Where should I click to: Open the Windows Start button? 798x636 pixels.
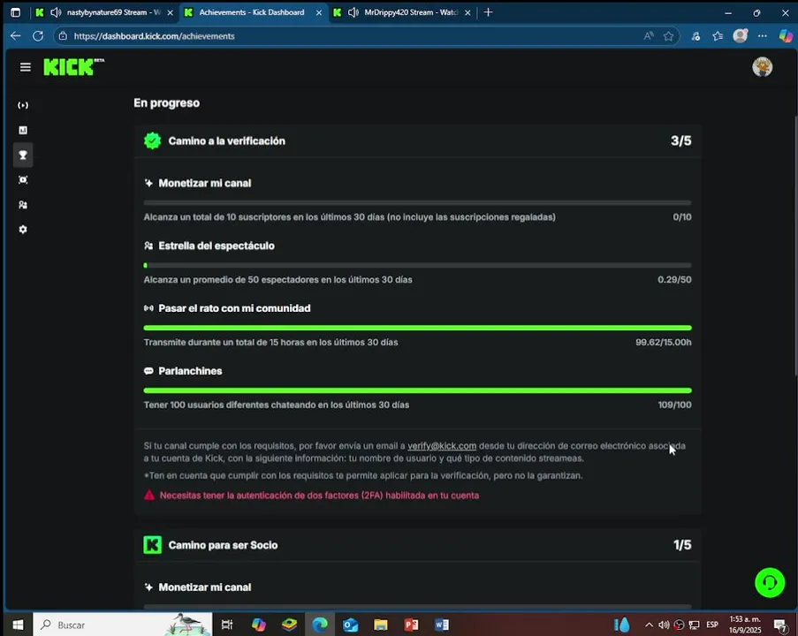click(x=18, y=625)
